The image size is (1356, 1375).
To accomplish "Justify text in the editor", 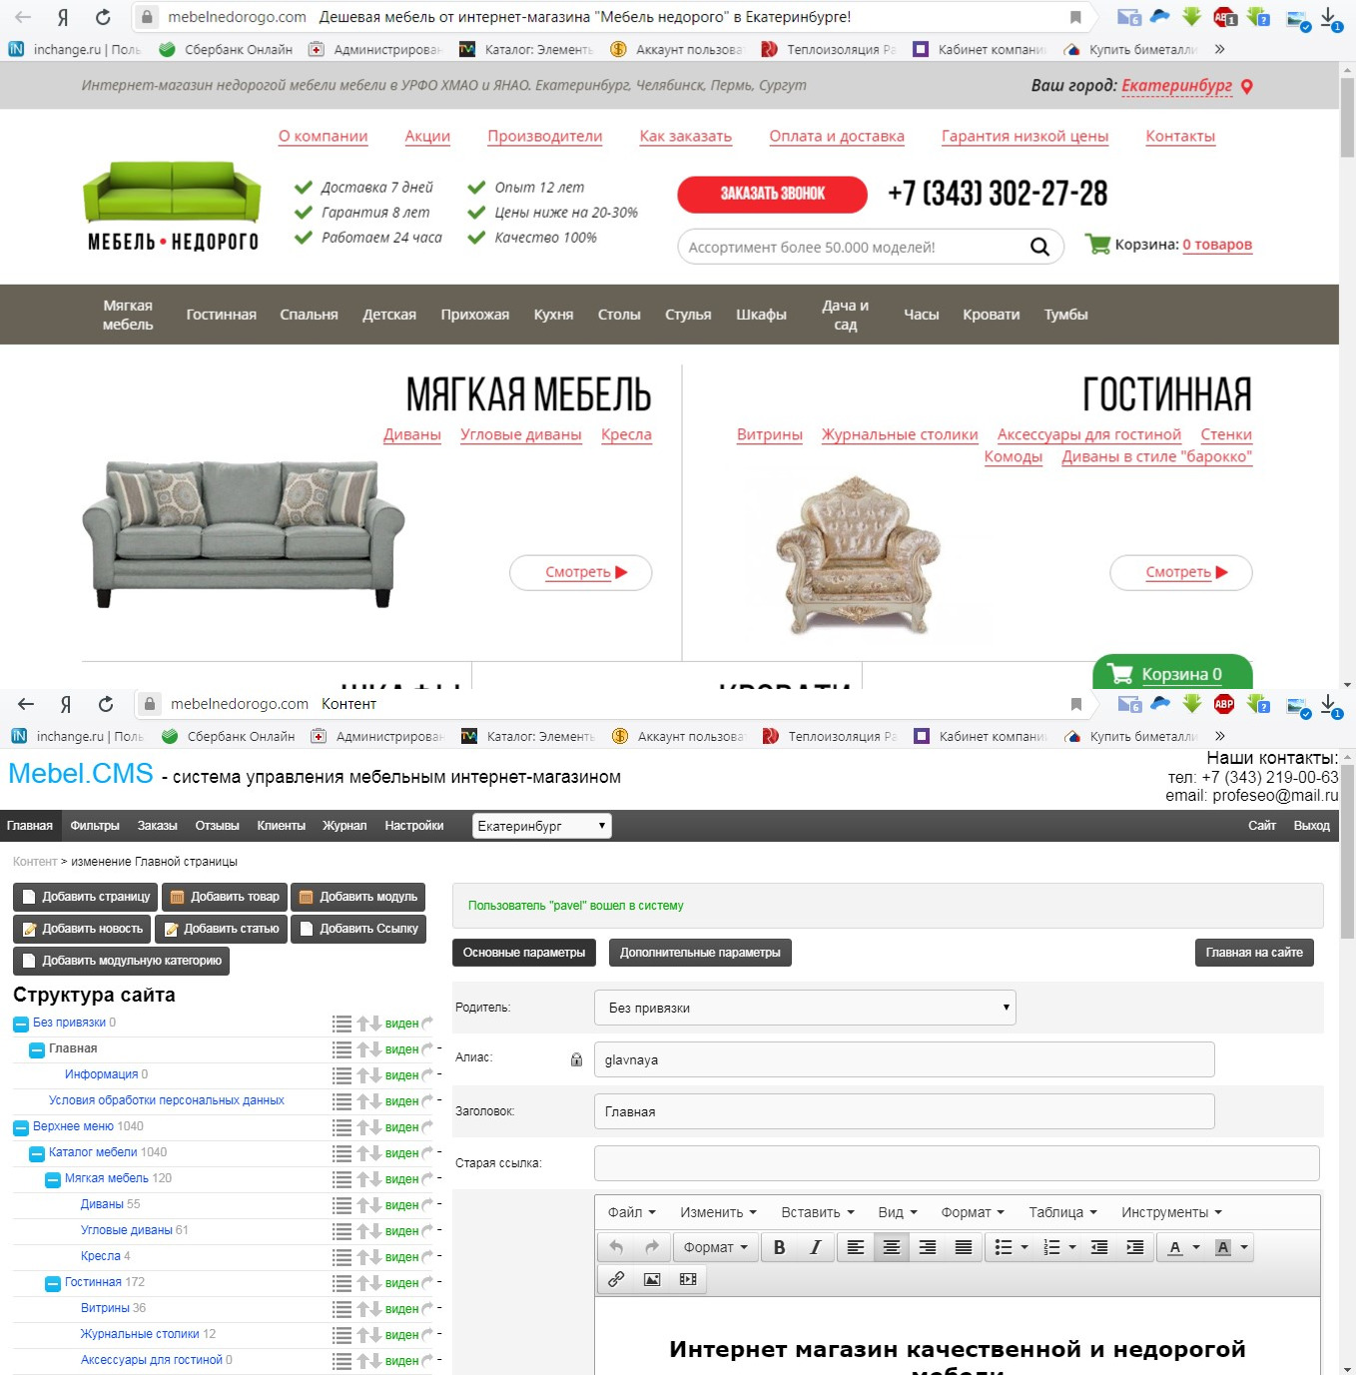I will (964, 1247).
